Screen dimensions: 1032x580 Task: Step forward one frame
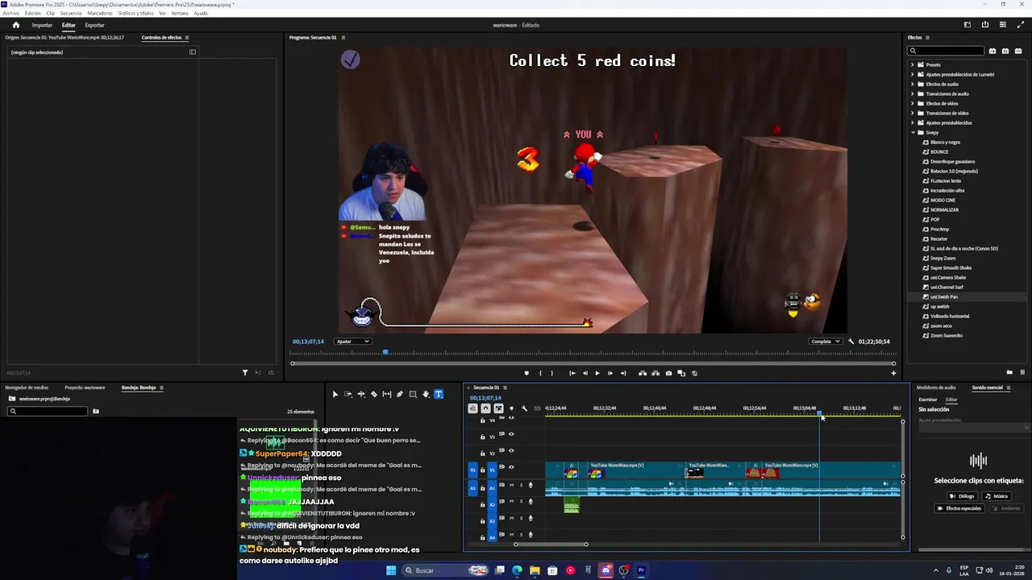[610, 373]
